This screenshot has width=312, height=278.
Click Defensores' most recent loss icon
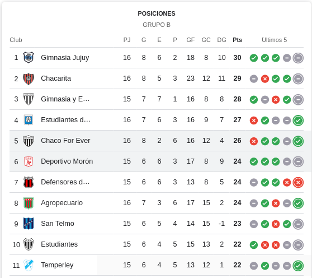(x=298, y=183)
